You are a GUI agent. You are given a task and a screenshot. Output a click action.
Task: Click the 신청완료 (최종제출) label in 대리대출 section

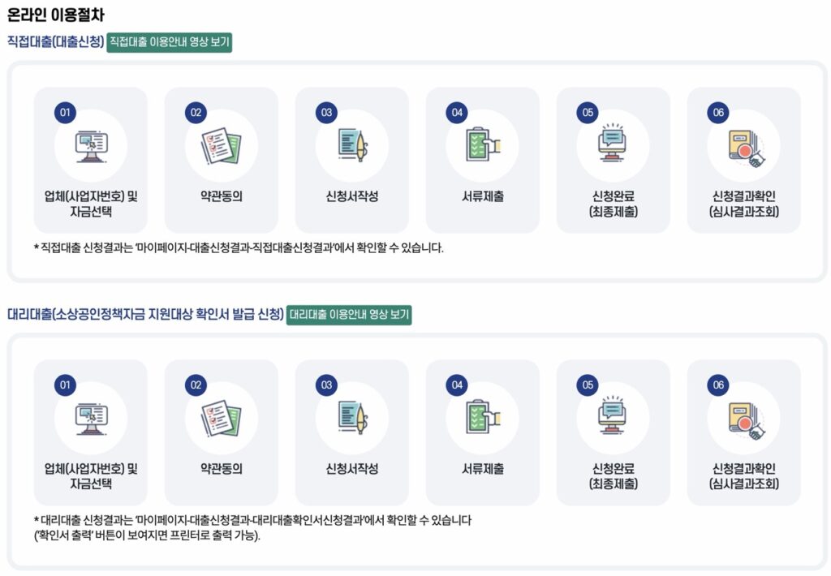[x=614, y=476]
